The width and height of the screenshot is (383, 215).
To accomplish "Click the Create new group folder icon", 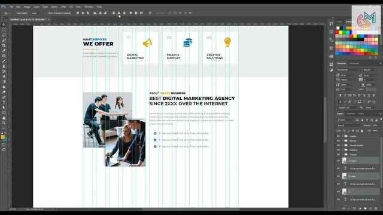I will pyautogui.click(x=365, y=208).
